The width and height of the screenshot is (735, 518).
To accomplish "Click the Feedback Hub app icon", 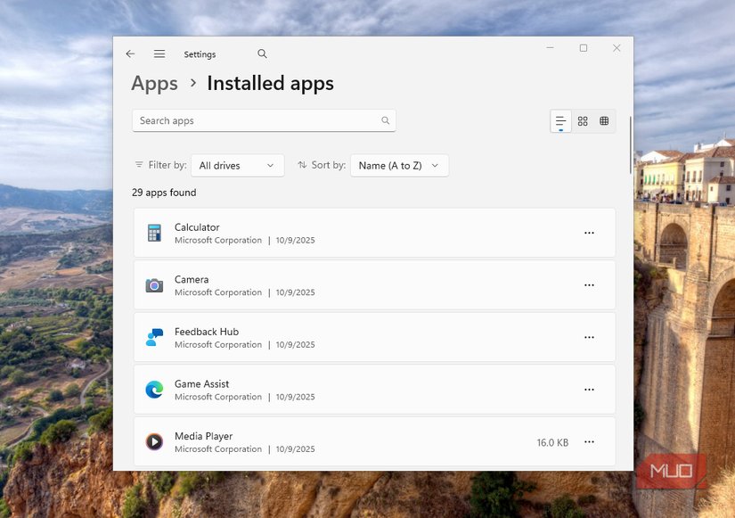I will pyautogui.click(x=154, y=338).
